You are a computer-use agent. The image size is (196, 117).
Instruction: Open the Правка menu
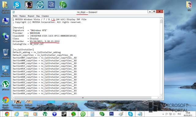(x=22, y=16)
